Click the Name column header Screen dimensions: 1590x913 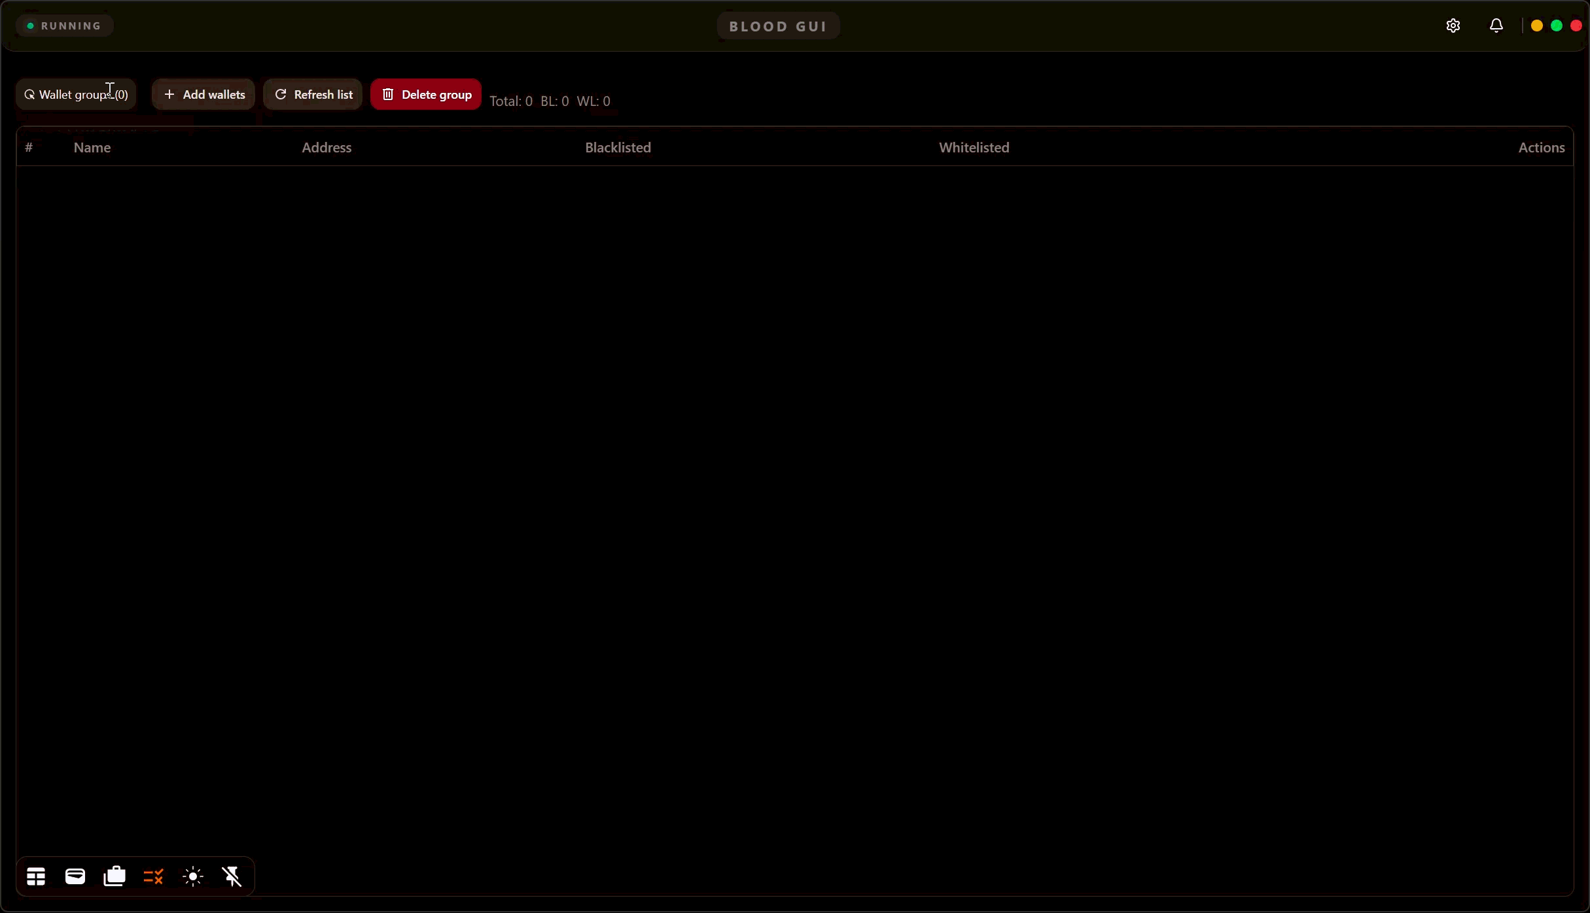[92, 148]
